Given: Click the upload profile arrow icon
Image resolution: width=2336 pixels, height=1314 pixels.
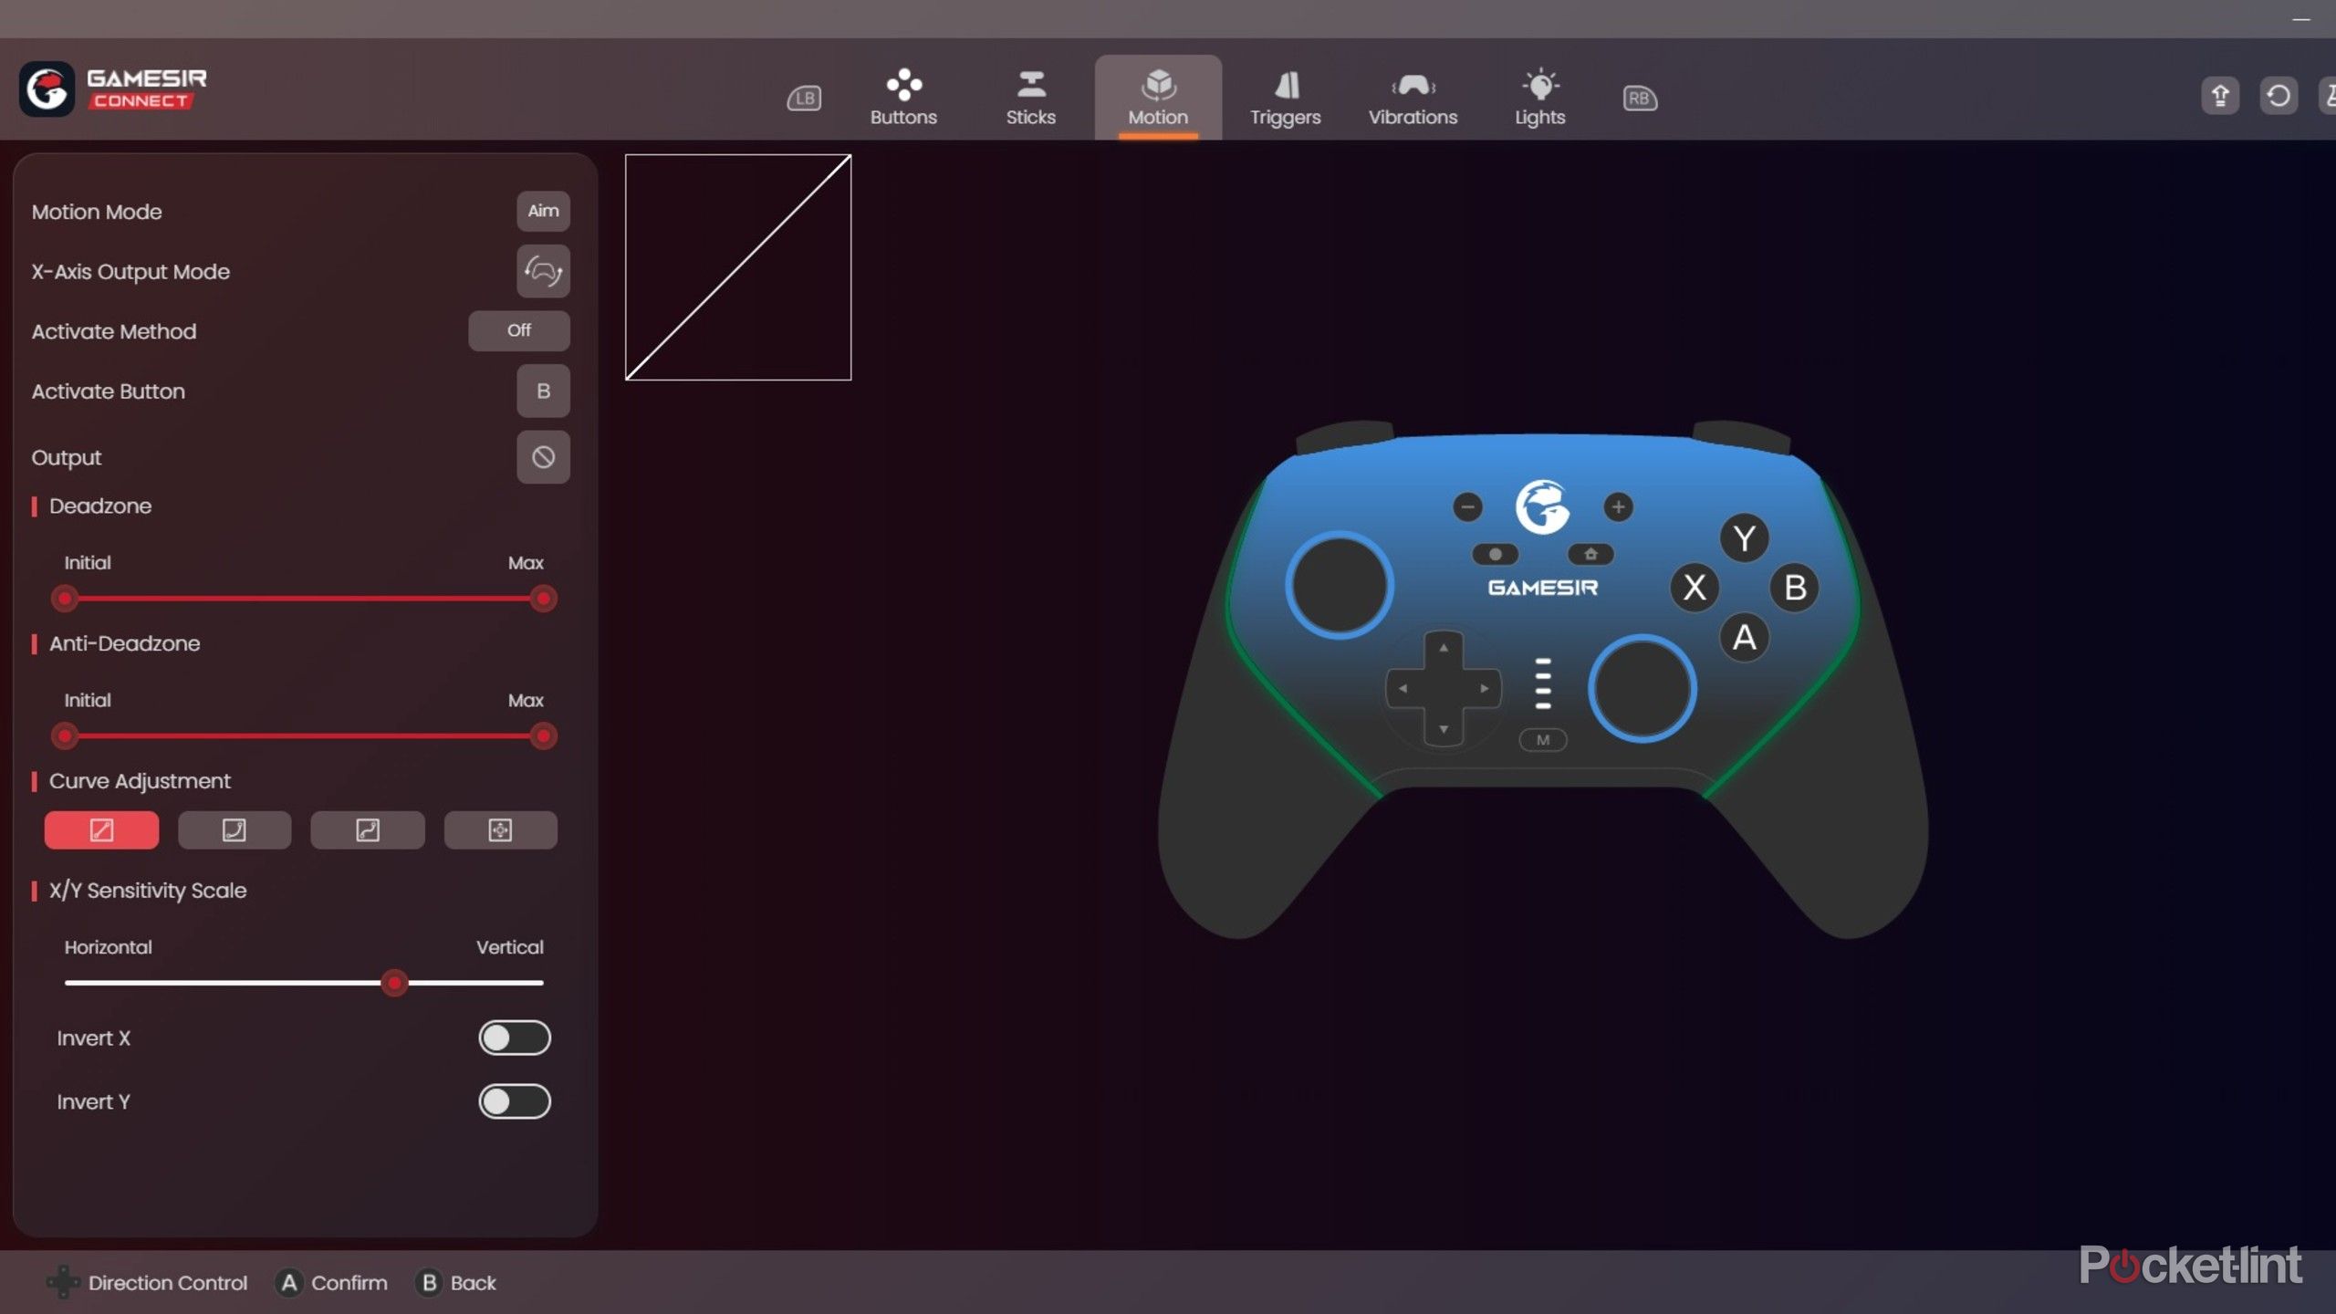Looking at the screenshot, I should coord(2220,95).
